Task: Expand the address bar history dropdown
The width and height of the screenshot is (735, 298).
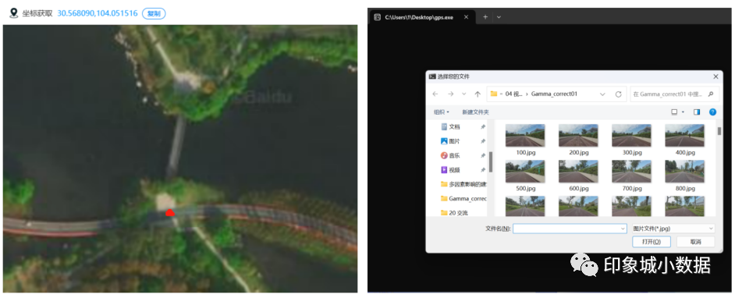Action: tap(602, 94)
